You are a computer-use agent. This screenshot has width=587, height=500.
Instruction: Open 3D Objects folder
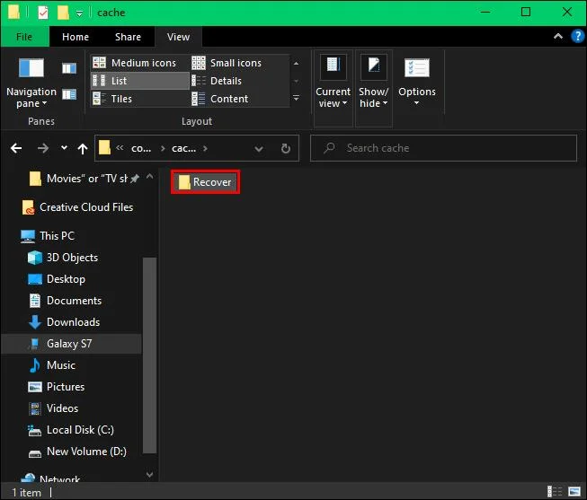[x=63, y=258]
